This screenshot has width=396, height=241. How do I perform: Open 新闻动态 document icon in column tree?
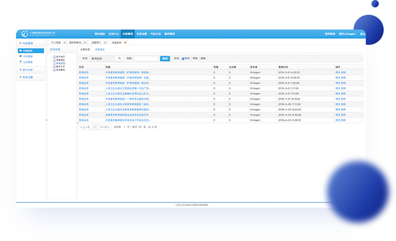54,63
